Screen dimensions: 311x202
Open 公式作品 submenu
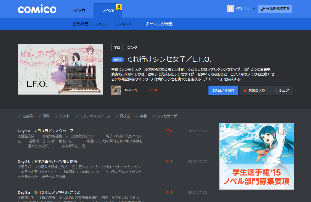(x=81, y=24)
